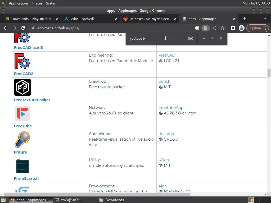Close the find bar
The image size is (271, 203).
click(221, 38)
